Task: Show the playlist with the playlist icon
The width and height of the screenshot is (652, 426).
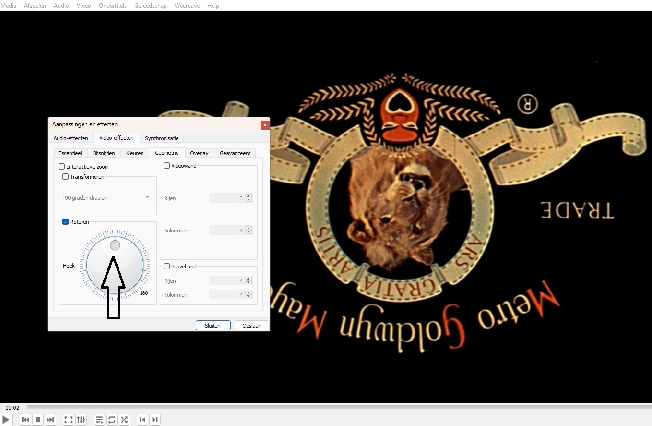Action: click(99, 420)
